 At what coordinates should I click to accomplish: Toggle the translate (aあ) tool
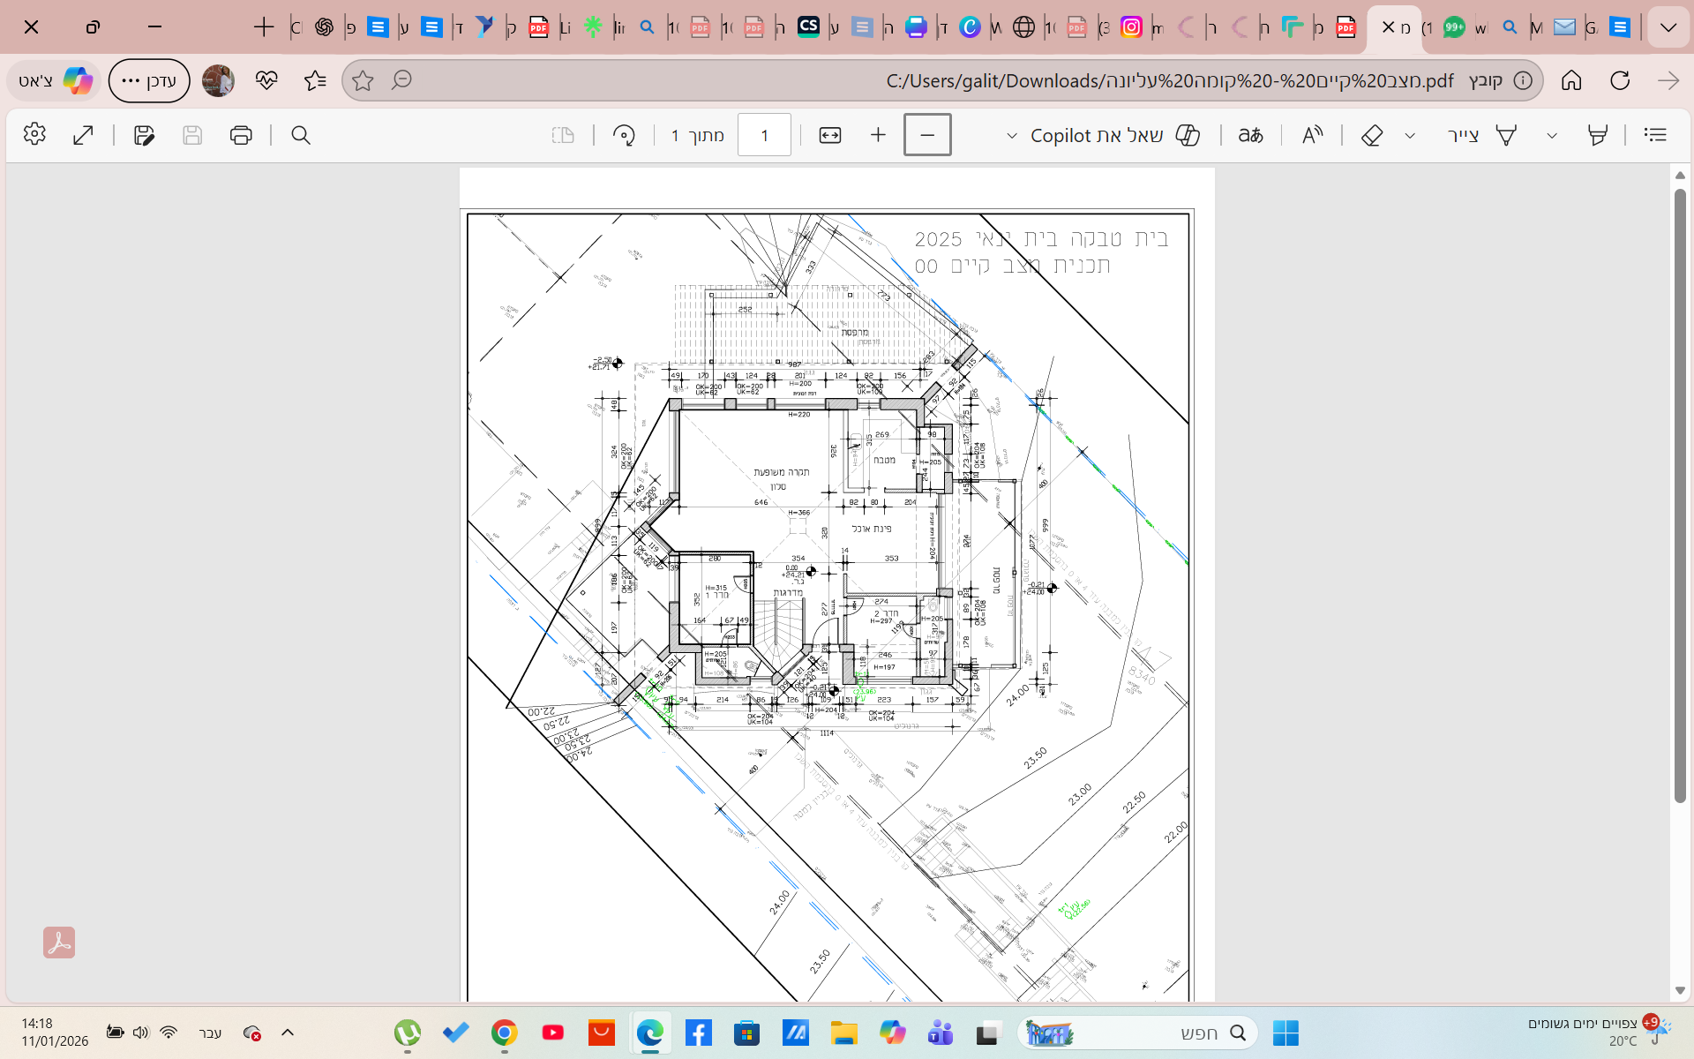(x=1250, y=135)
